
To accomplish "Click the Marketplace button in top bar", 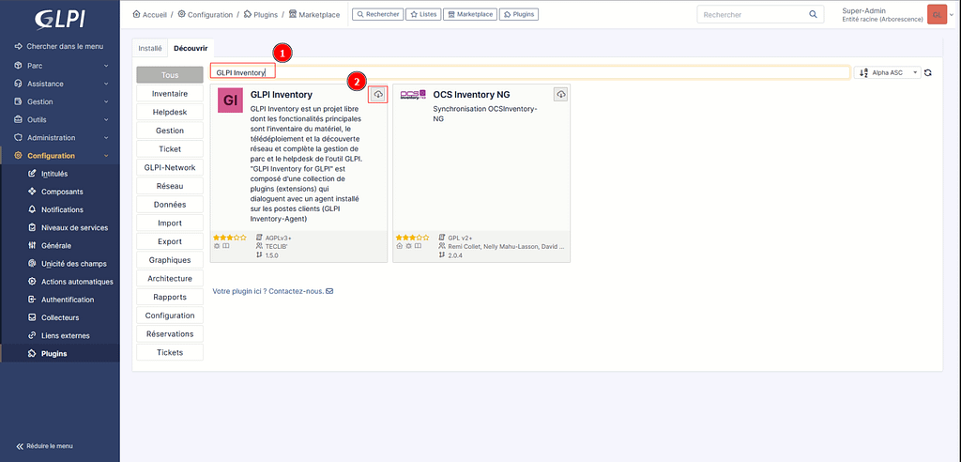I will [469, 15].
